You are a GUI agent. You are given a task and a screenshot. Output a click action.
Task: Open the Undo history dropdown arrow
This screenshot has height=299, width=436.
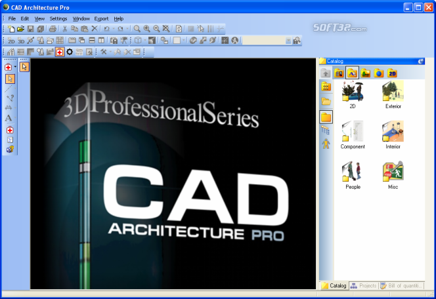114,29
